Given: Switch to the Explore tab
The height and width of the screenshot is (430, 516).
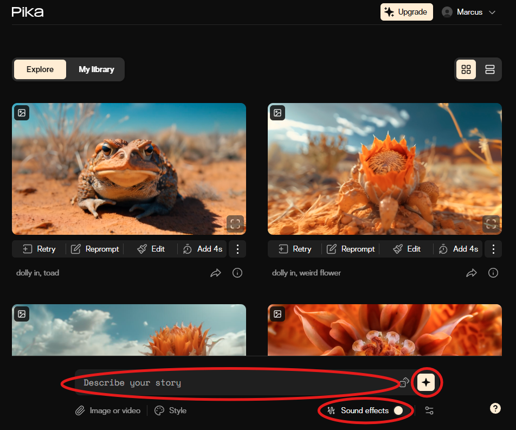Looking at the screenshot, I should 40,69.
